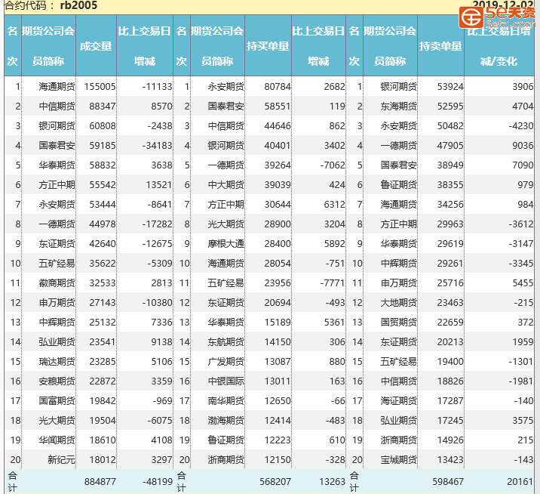Select long change value -7771

[333, 283]
